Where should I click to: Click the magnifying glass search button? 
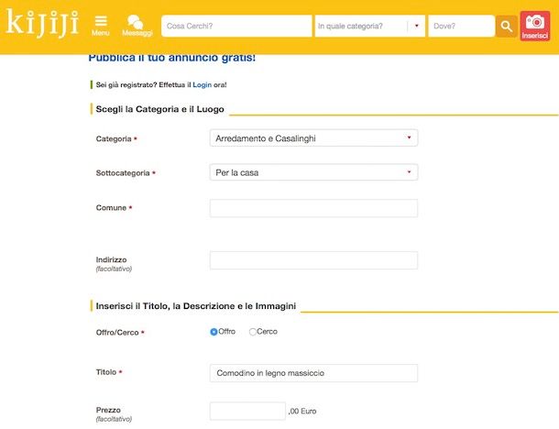click(506, 26)
